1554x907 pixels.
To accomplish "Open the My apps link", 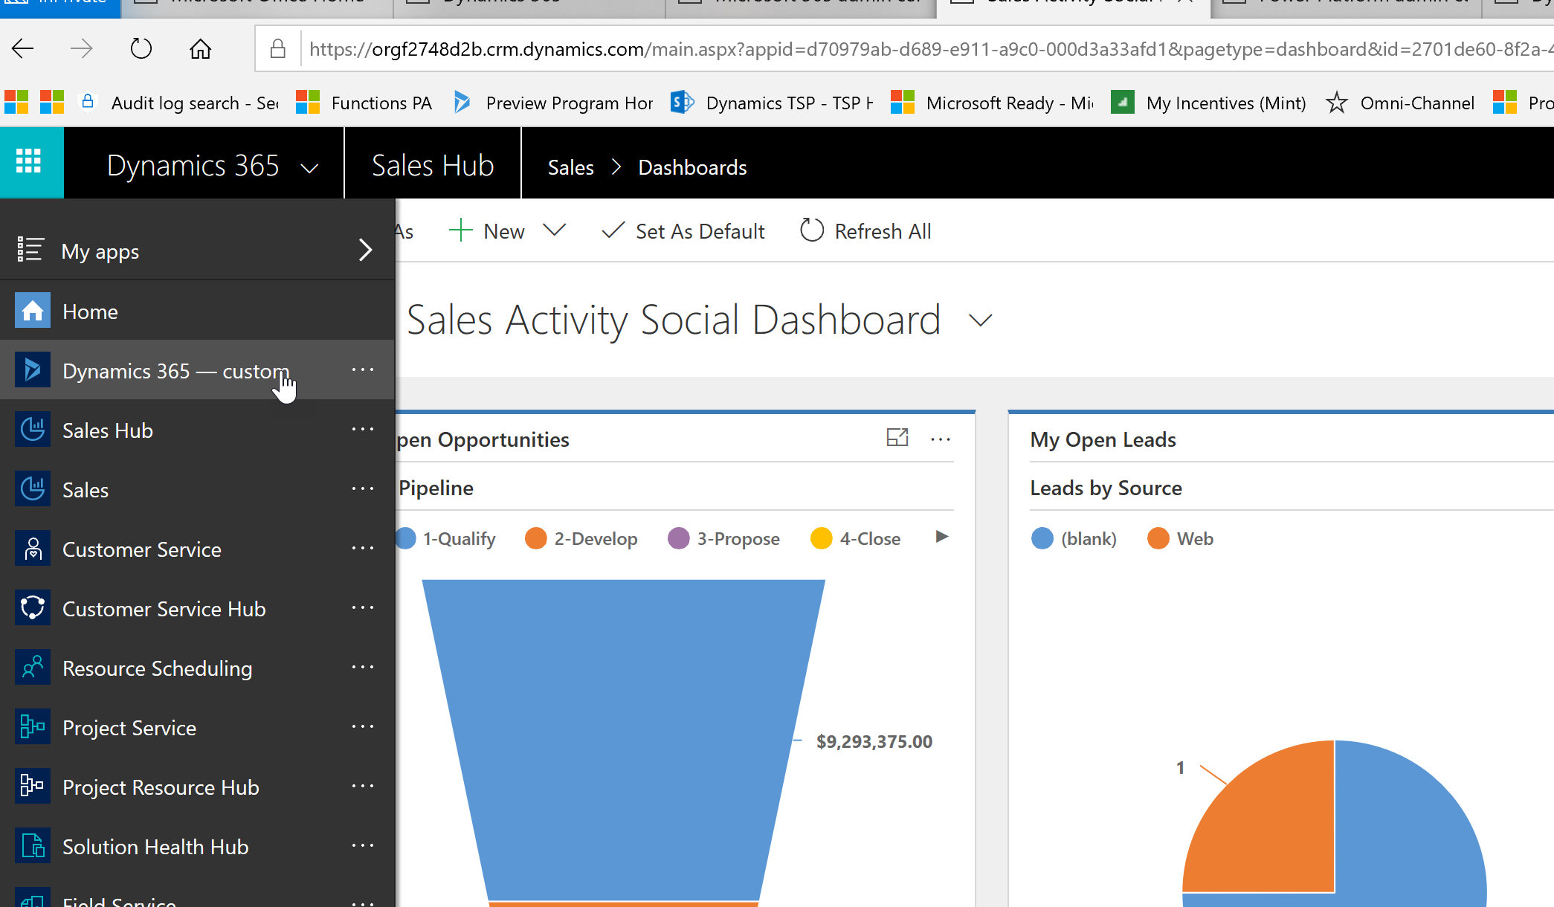I will click(100, 251).
